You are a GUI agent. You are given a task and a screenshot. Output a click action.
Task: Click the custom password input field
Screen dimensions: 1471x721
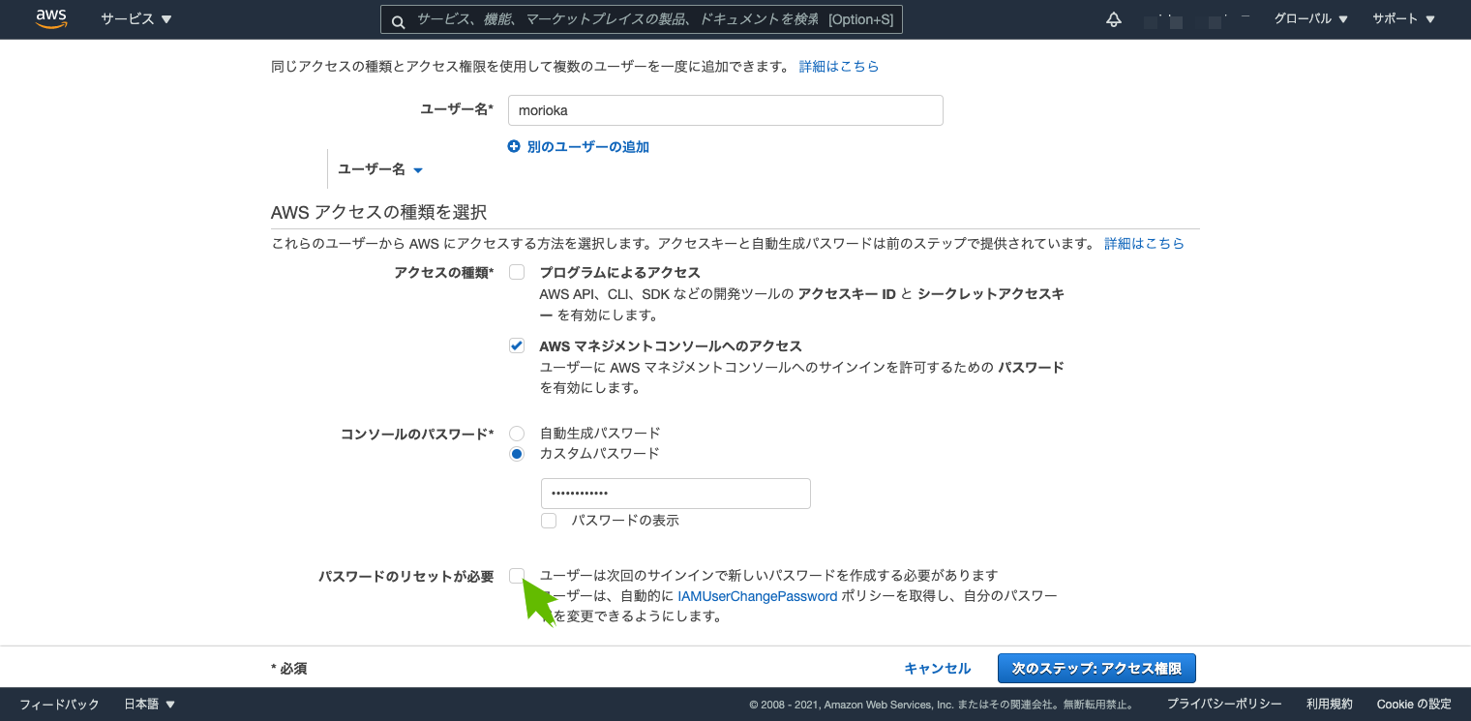pos(675,494)
